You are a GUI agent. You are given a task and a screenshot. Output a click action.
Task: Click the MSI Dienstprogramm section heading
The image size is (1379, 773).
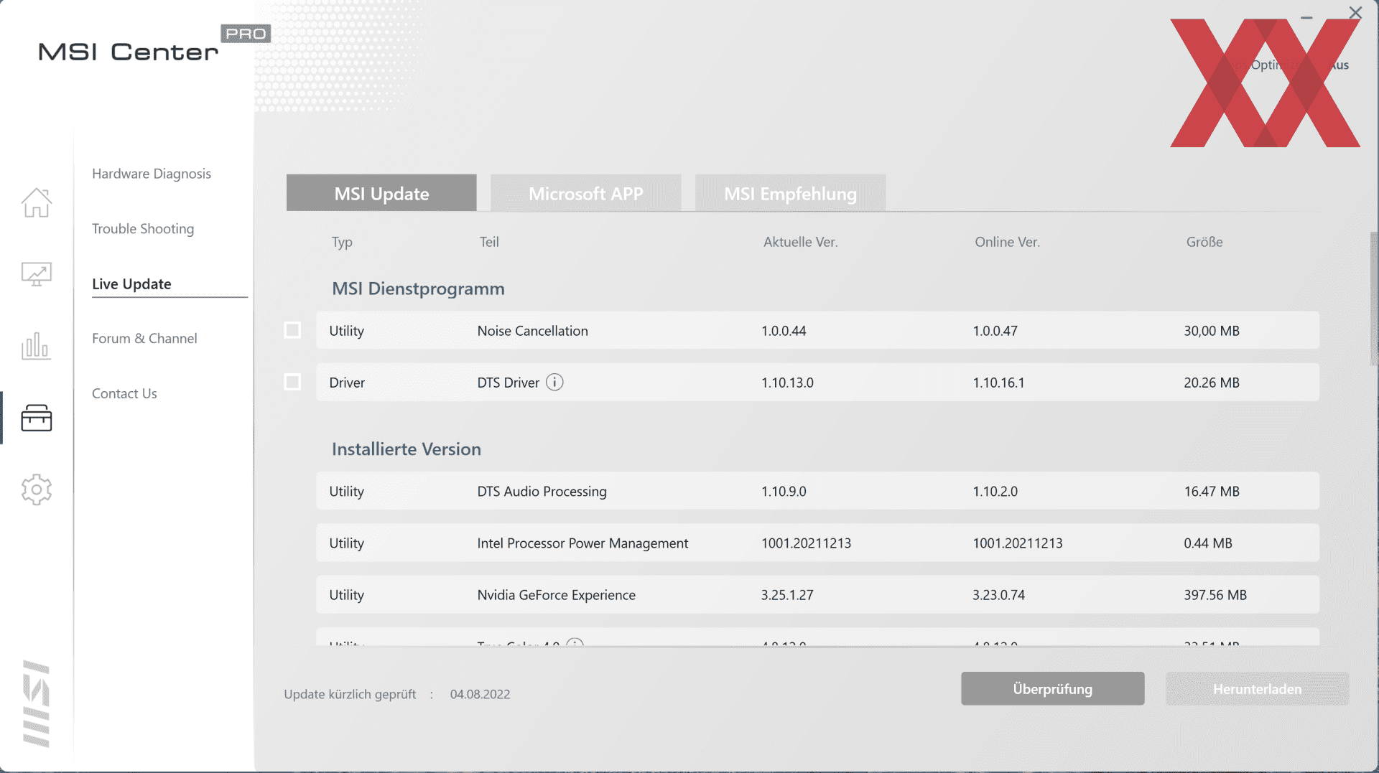click(418, 289)
